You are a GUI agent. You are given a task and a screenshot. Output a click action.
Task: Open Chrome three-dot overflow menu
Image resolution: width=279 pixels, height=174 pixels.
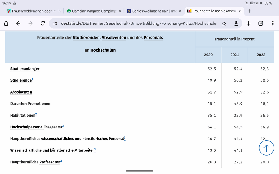point(273,23)
